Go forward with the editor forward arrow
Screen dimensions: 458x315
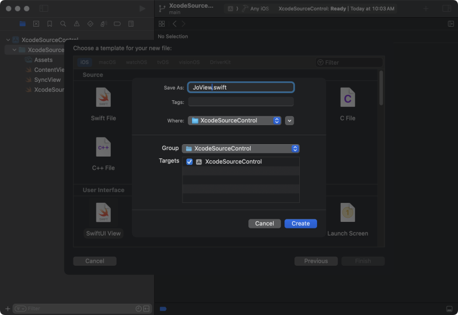[x=184, y=24]
